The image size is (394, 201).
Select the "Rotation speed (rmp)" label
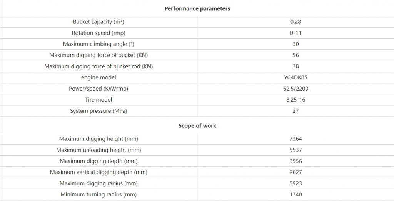click(98, 33)
